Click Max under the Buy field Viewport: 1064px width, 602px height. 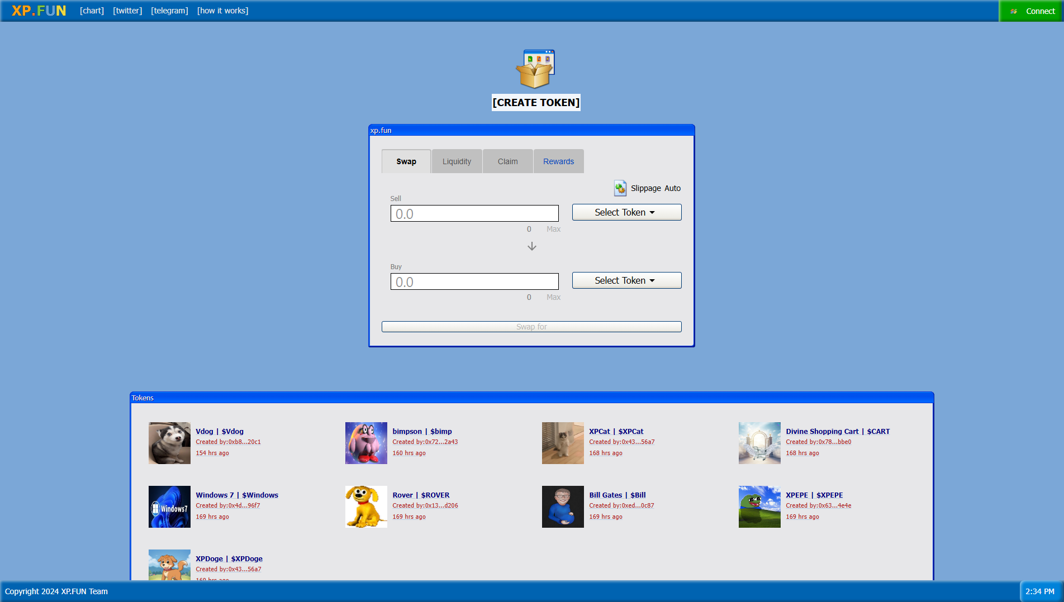coord(553,297)
